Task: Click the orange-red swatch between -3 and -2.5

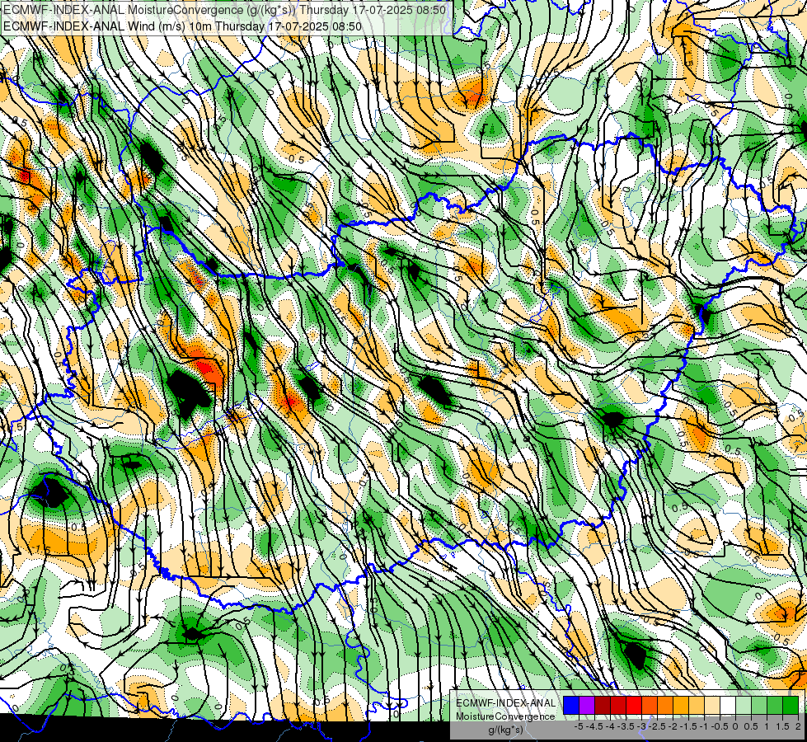Action: click(x=650, y=706)
